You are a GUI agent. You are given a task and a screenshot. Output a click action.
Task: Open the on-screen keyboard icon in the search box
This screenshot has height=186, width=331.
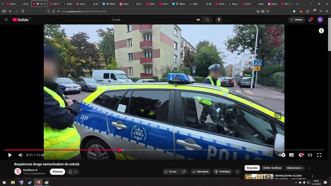[198, 20]
